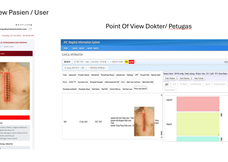Click the microphone icon beside Objektif field
Image resolution: width=228 pixels, height=162 pixels.
coord(221,115)
